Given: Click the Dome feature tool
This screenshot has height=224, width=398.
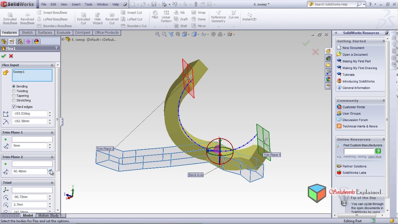Looking at the screenshot, I should [198, 19].
